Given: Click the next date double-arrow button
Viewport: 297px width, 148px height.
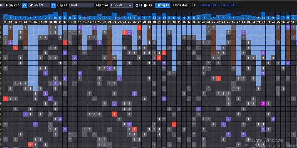Looking at the screenshot, I should pos(53,5).
